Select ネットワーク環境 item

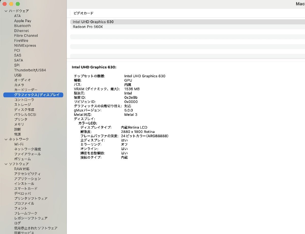click(27, 149)
